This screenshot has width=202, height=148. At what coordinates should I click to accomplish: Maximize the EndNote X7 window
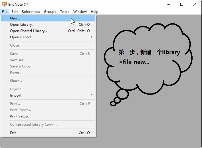click(x=182, y=4)
